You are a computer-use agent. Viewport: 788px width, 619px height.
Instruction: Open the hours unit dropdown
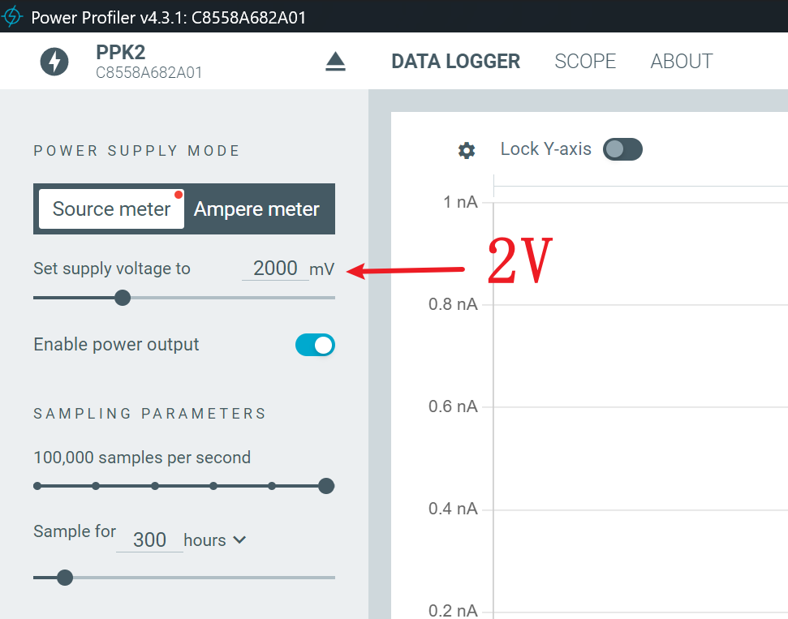pyautogui.click(x=214, y=540)
